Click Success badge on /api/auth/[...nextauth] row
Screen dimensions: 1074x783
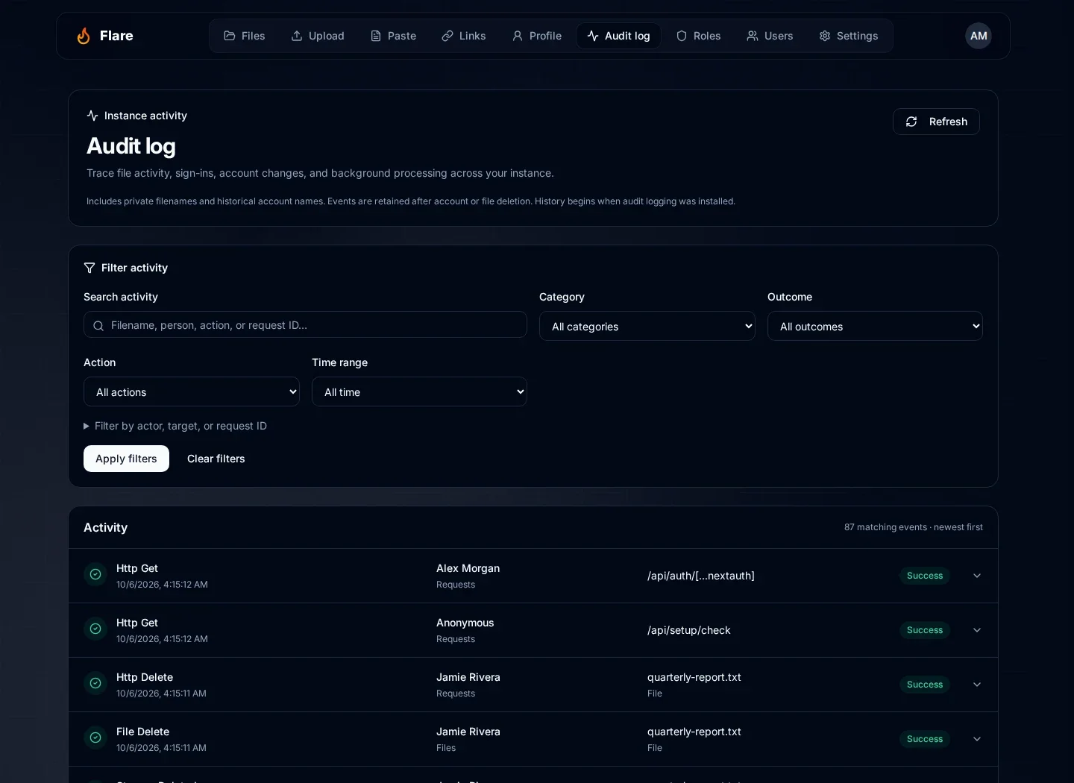pyautogui.click(x=925, y=576)
